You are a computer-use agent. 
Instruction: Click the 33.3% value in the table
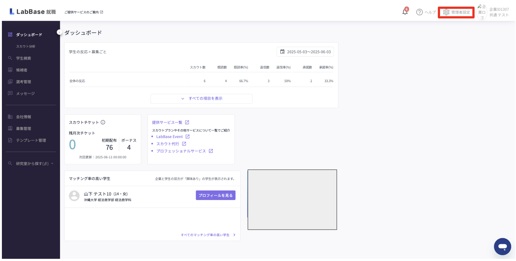click(329, 81)
